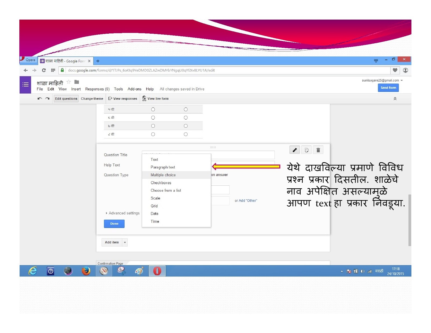Open the File menu
The width and height of the screenshot is (431, 333).
pos(40,89)
